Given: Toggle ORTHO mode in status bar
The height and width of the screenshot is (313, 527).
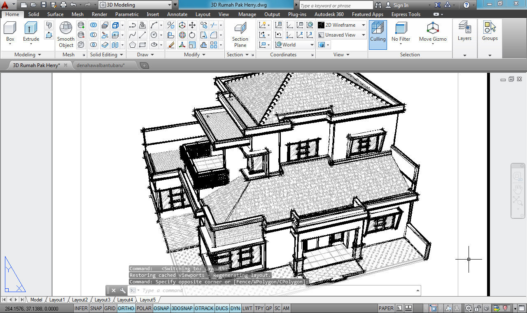Looking at the screenshot, I should pos(126,308).
